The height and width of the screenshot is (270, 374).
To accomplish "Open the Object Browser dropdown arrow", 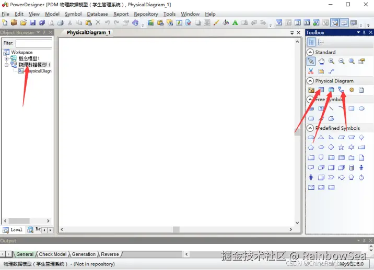I will [x=38, y=32].
